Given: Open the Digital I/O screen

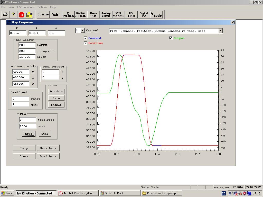Looking at the screenshot, I should click(144, 15).
